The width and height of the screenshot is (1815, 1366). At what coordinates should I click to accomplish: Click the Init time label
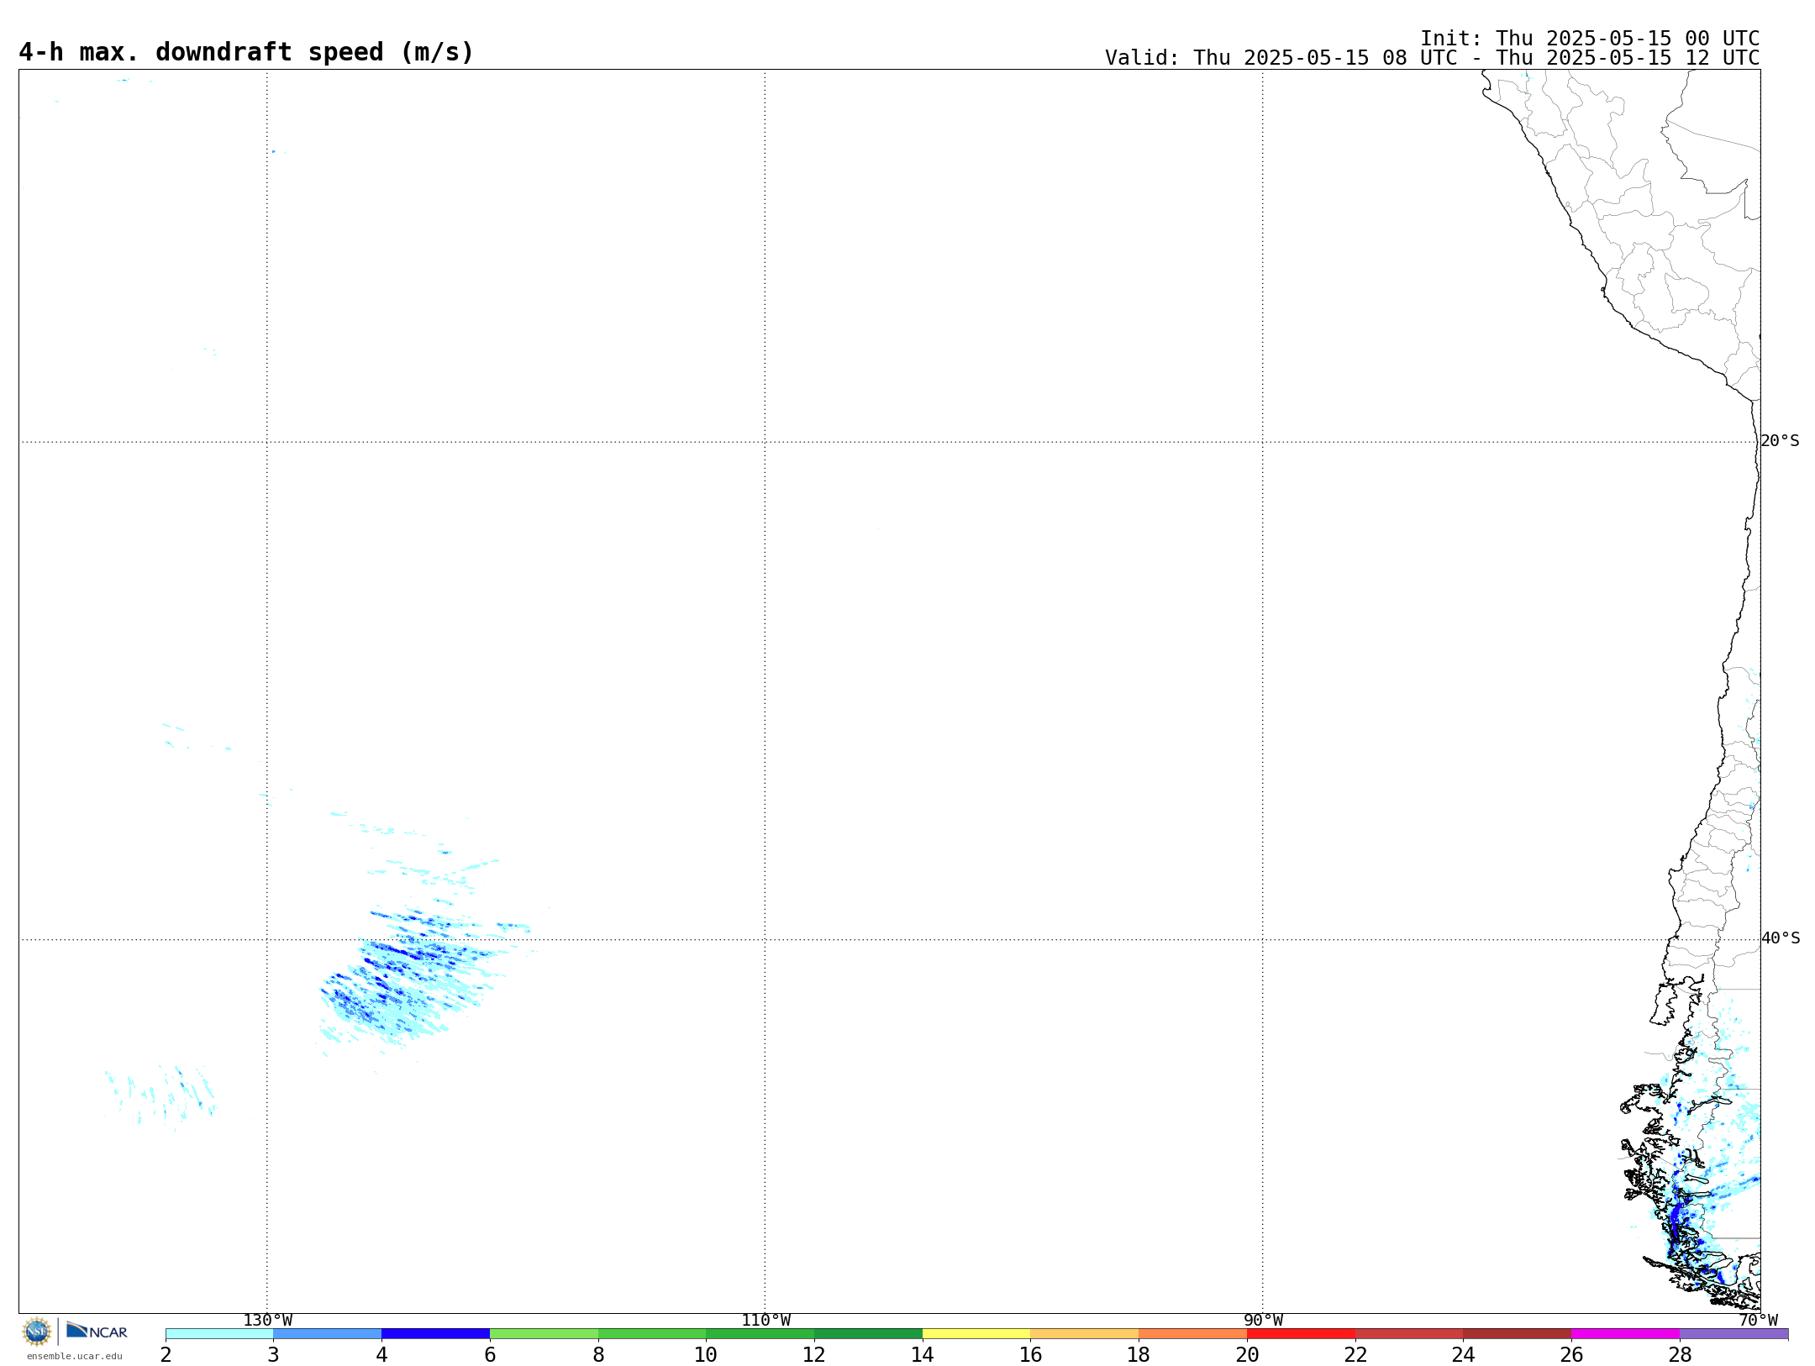(x=1590, y=39)
